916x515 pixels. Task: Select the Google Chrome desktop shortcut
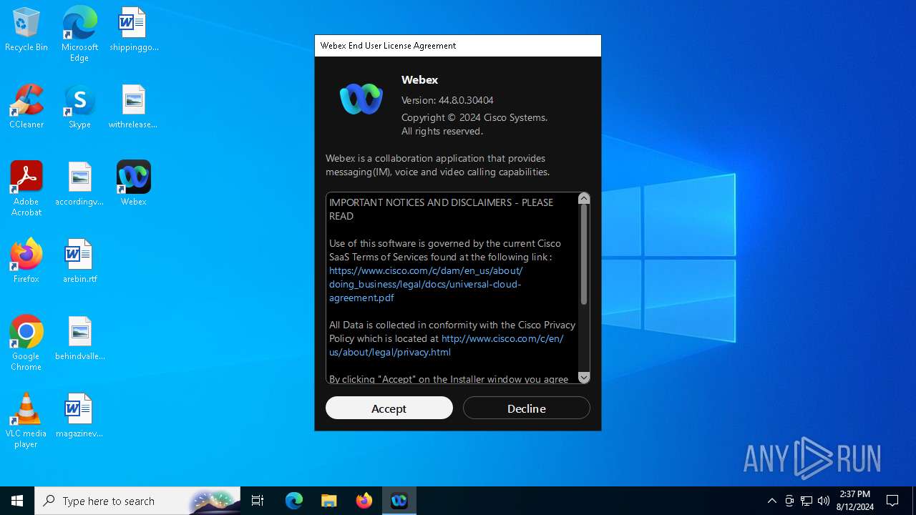[x=26, y=343]
